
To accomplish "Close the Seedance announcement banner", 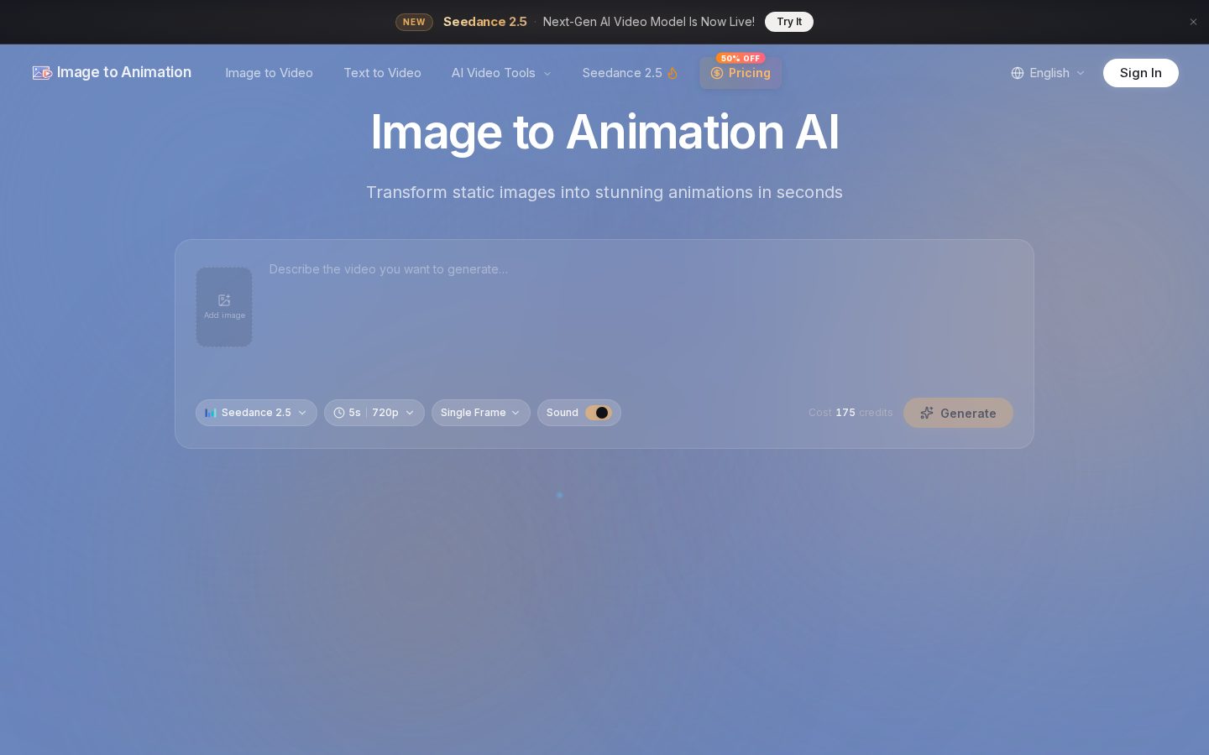I will click(x=1193, y=22).
